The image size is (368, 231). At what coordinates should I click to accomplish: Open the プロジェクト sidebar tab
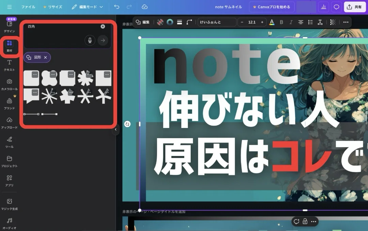[10, 161]
